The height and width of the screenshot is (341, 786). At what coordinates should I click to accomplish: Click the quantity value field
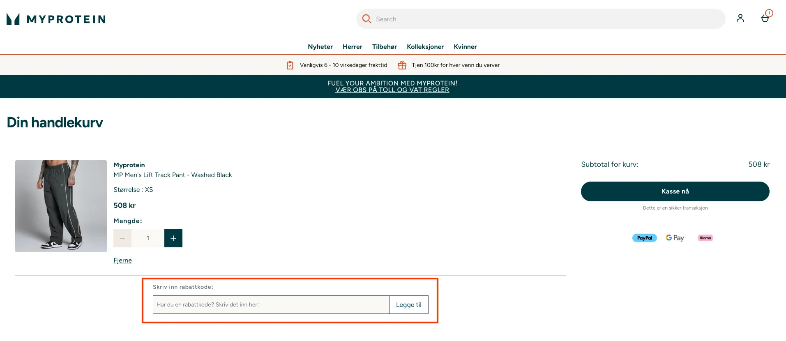point(148,238)
